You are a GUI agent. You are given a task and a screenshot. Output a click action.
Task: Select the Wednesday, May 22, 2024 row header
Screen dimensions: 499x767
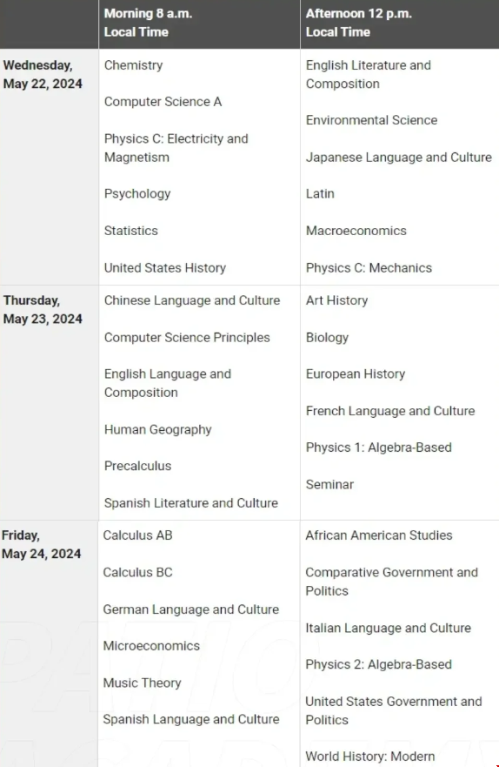coord(43,74)
